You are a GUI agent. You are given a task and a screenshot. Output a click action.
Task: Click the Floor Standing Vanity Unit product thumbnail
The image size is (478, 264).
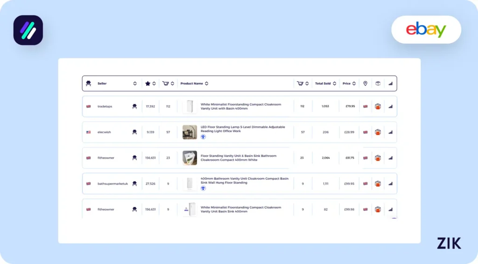[x=190, y=158]
